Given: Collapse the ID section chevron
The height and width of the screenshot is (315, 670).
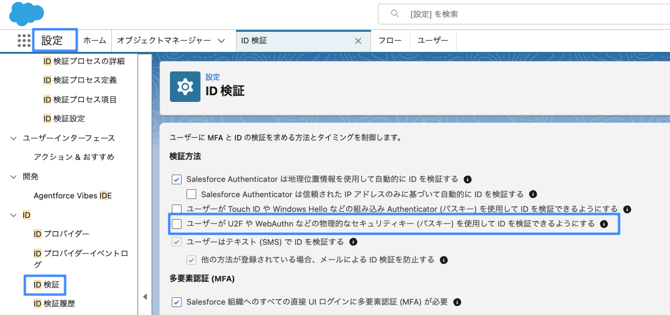Looking at the screenshot, I should point(12,215).
